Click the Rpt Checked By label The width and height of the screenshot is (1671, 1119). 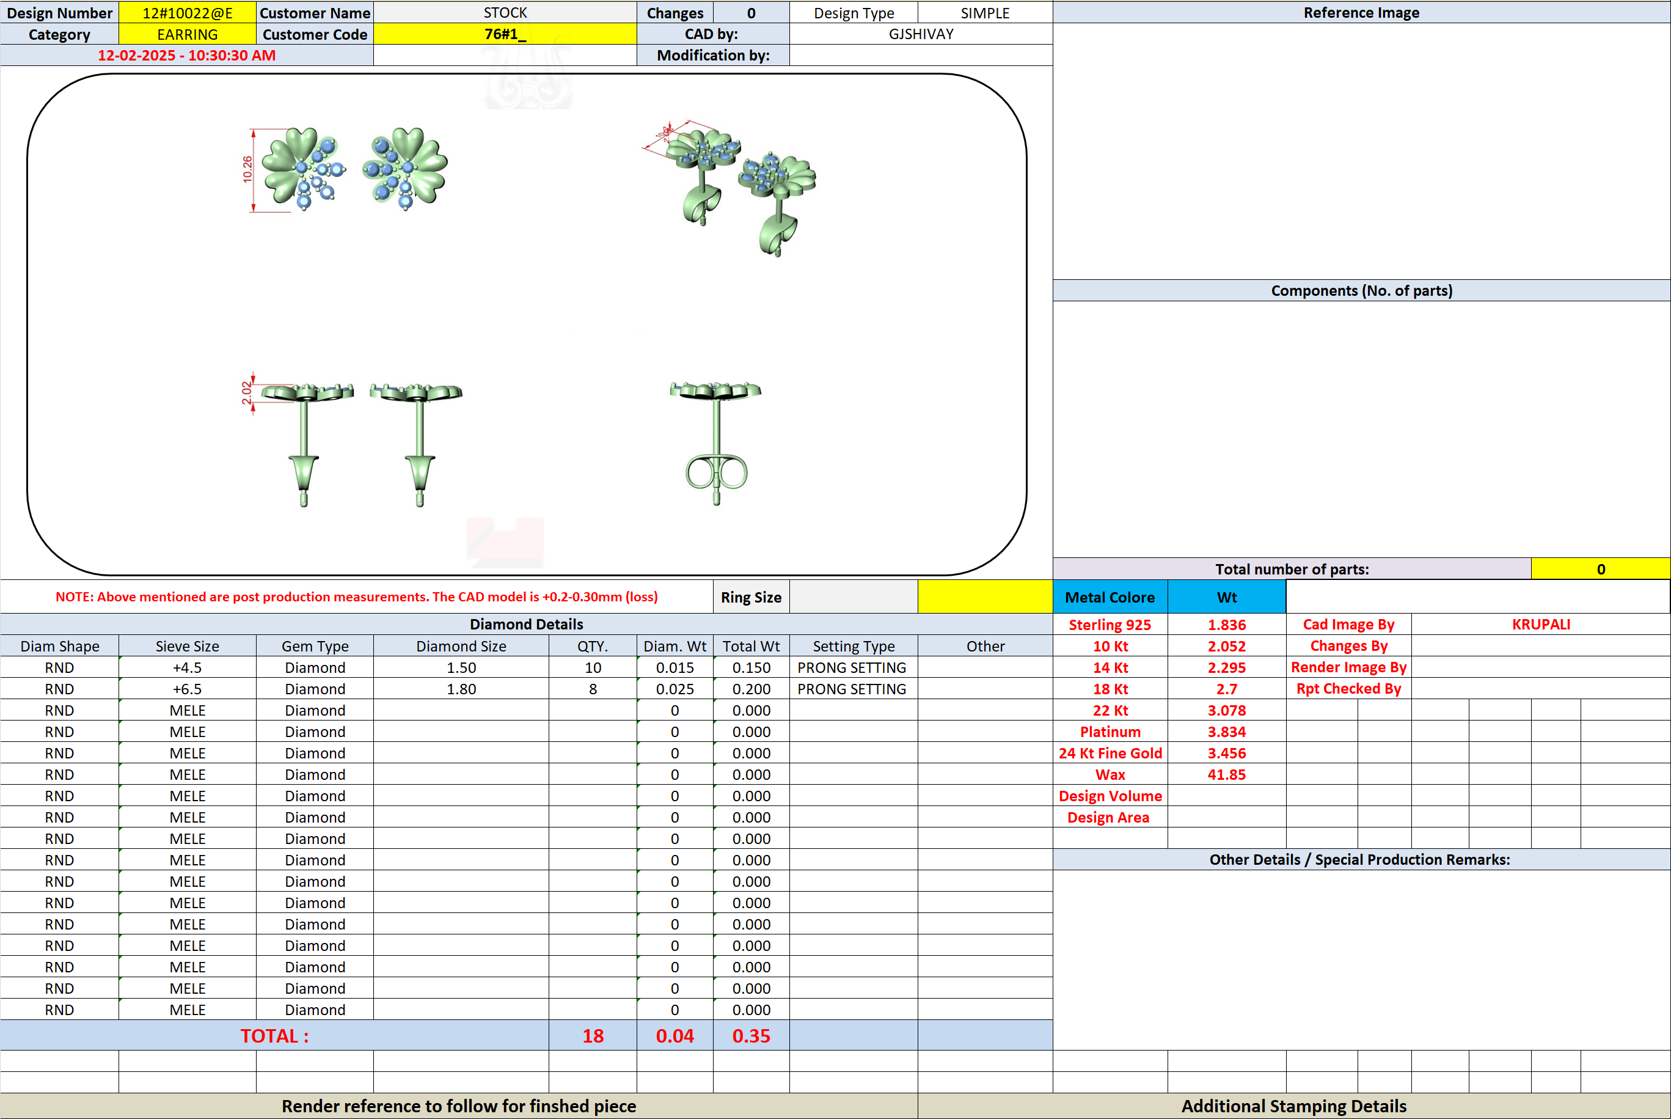pyautogui.click(x=1348, y=689)
